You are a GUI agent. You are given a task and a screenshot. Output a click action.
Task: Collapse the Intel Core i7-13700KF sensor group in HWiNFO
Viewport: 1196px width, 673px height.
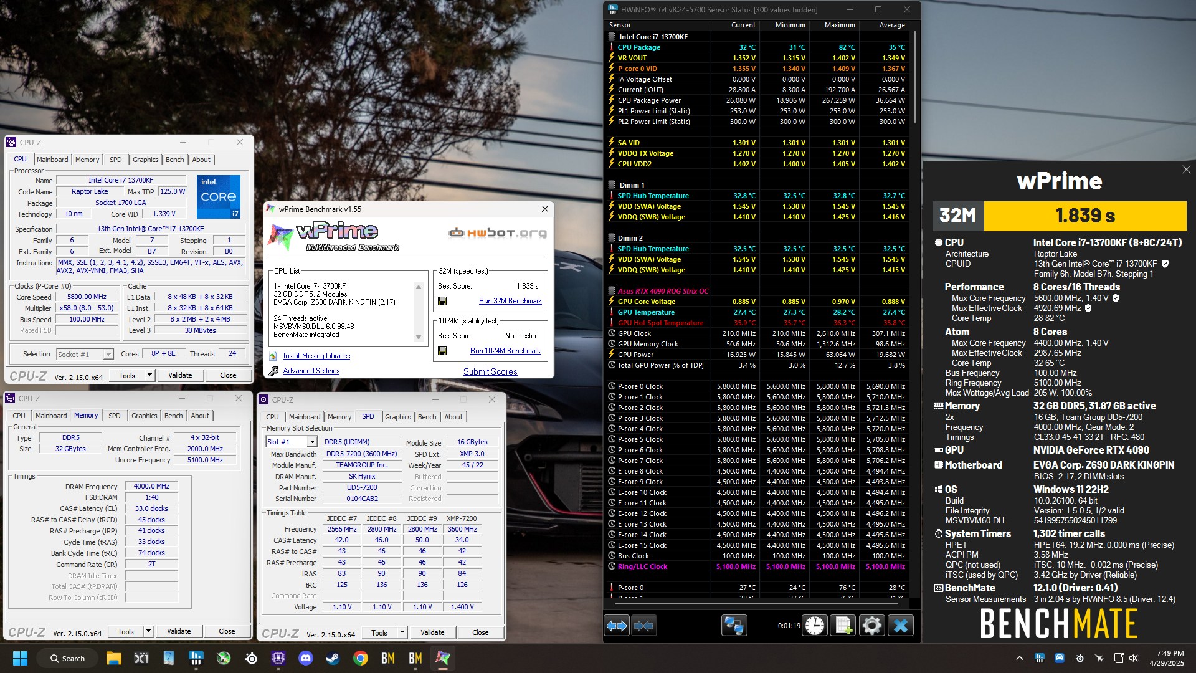(x=612, y=37)
